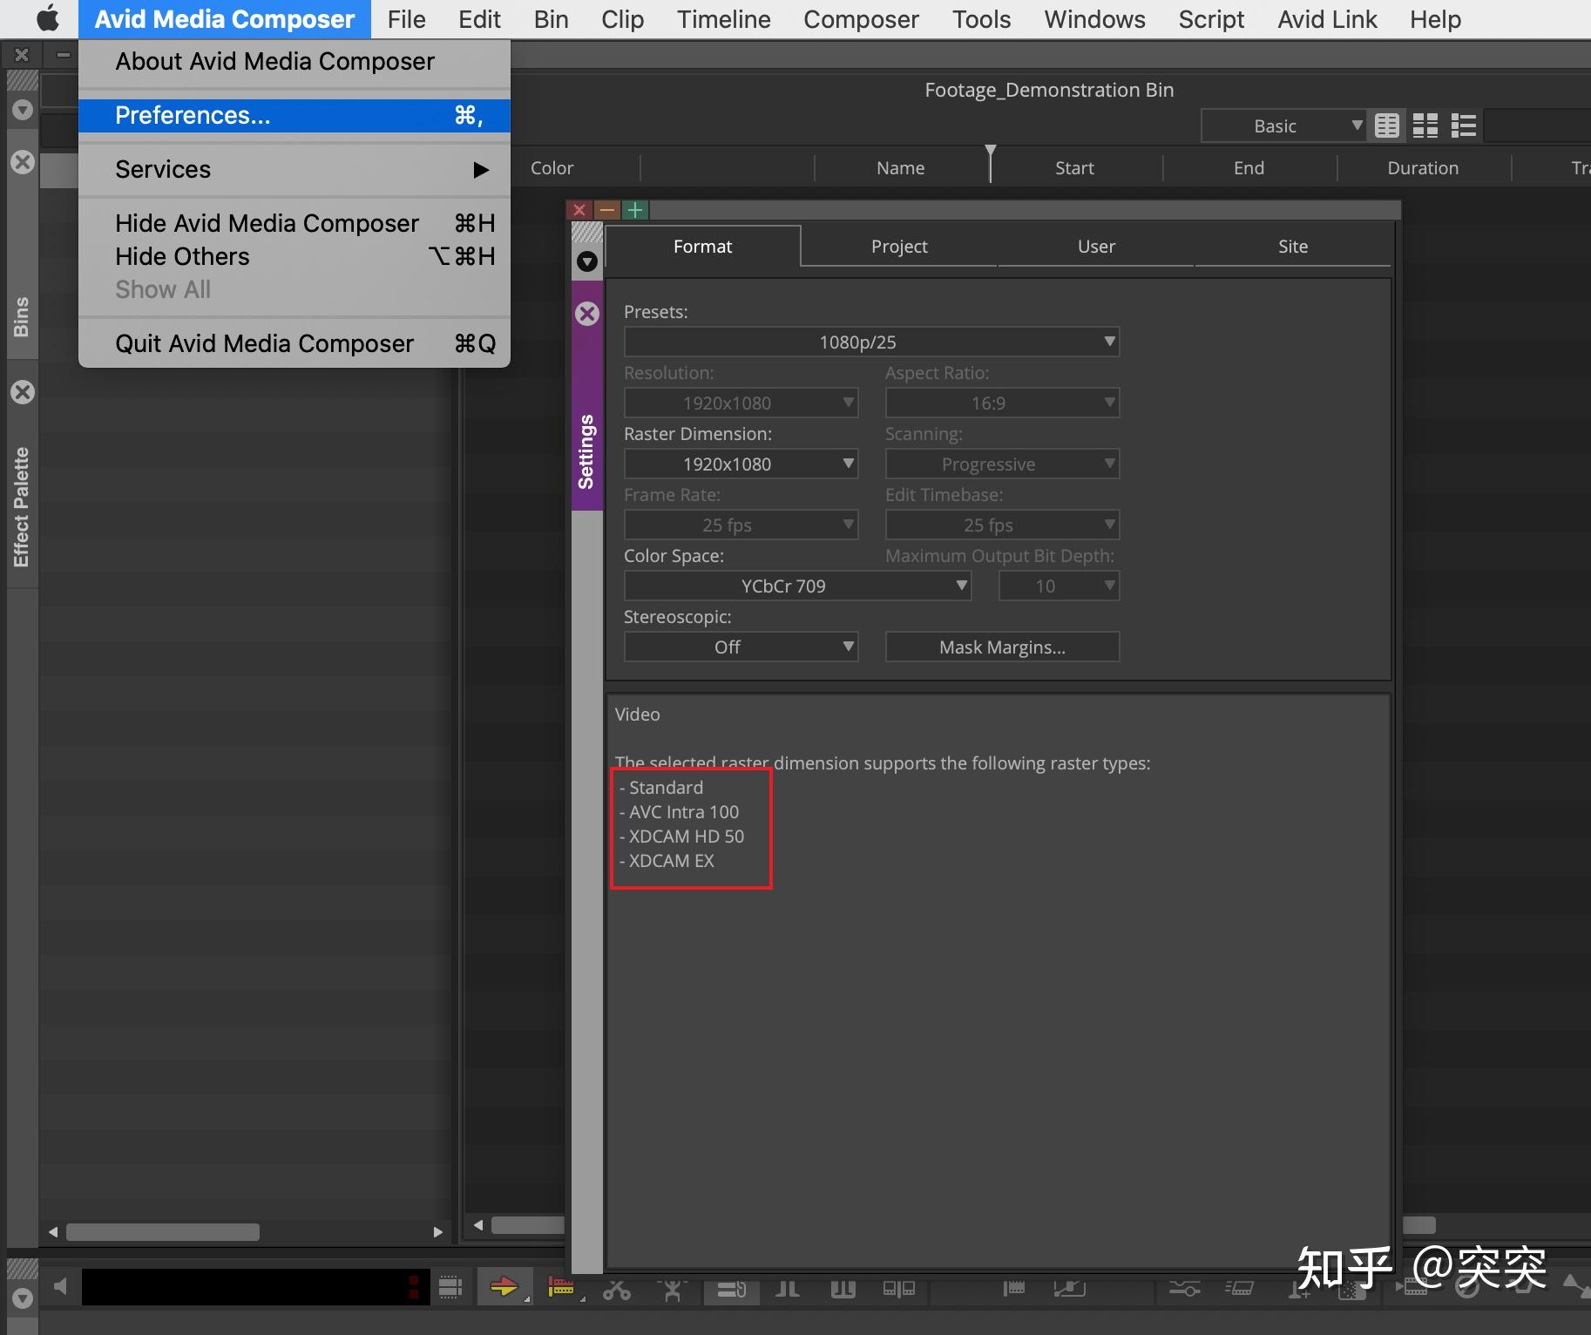1591x1335 pixels.
Task: Switch the bin to Script view
Action: pyautogui.click(x=1463, y=126)
